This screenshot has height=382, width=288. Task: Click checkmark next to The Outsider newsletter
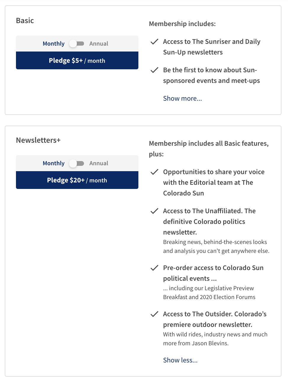154,314
